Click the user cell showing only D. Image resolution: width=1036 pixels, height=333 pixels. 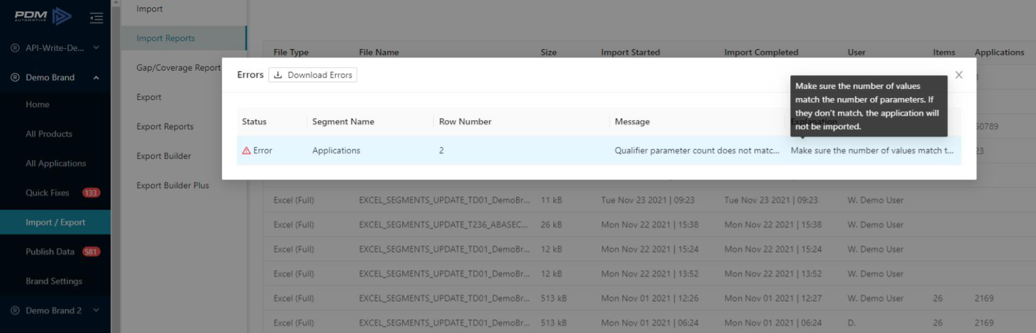pyautogui.click(x=852, y=323)
